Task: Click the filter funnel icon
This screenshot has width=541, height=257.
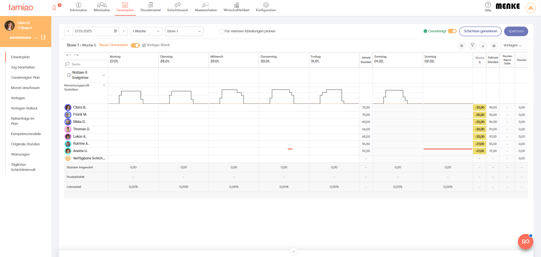Action: [472, 46]
